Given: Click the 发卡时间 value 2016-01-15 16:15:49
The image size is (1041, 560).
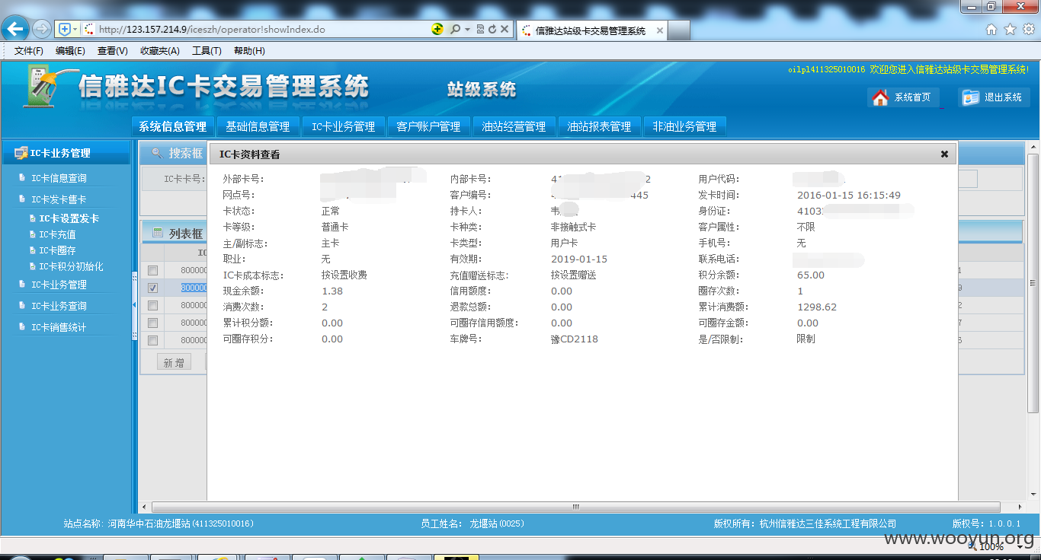Looking at the screenshot, I should coord(849,195).
